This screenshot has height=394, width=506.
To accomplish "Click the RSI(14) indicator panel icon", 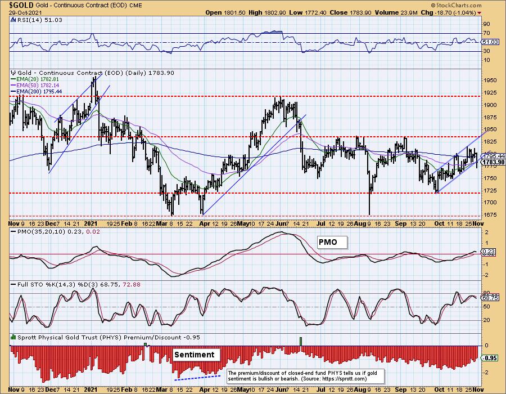I will (13, 20).
